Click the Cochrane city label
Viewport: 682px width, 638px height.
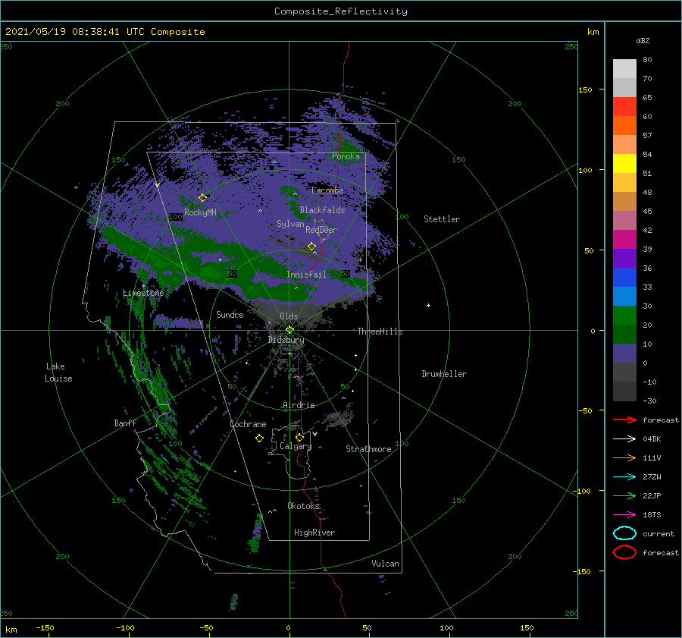(x=248, y=424)
